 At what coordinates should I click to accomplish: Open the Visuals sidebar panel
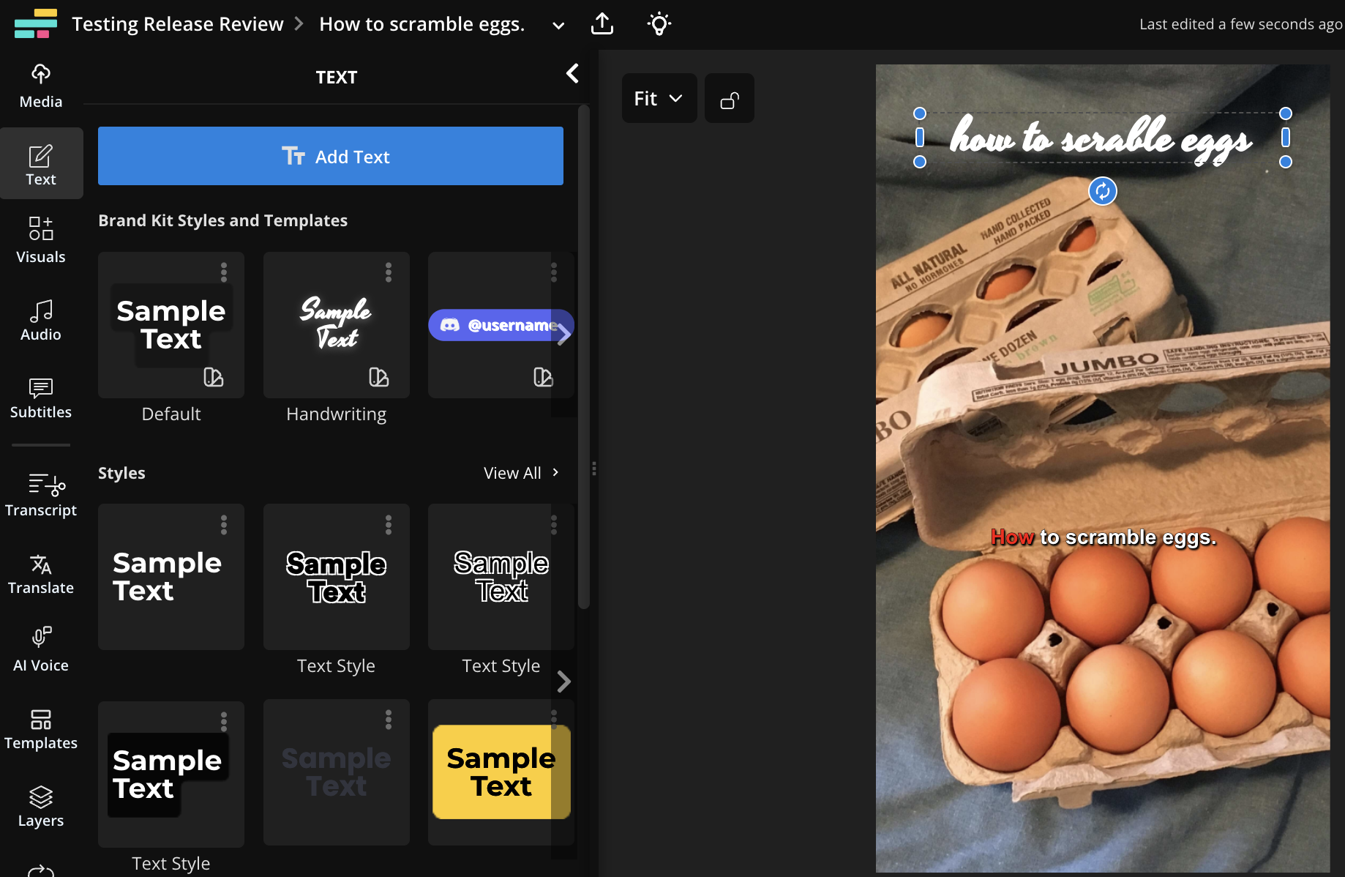coord(41,240)
